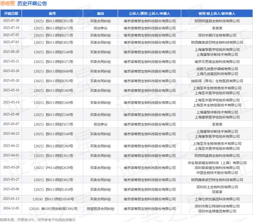Click the 诺唯赞 company name in the title
Screen dimensions: 253x222
tap(9, 4)
